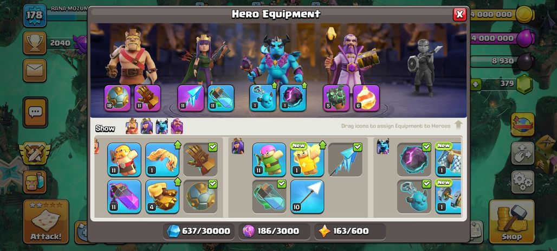Image resolution: width=557 pixels, height=251 pixels.
Task: Filter equipment by Grand Warden portrait
Action: point(177,126)
